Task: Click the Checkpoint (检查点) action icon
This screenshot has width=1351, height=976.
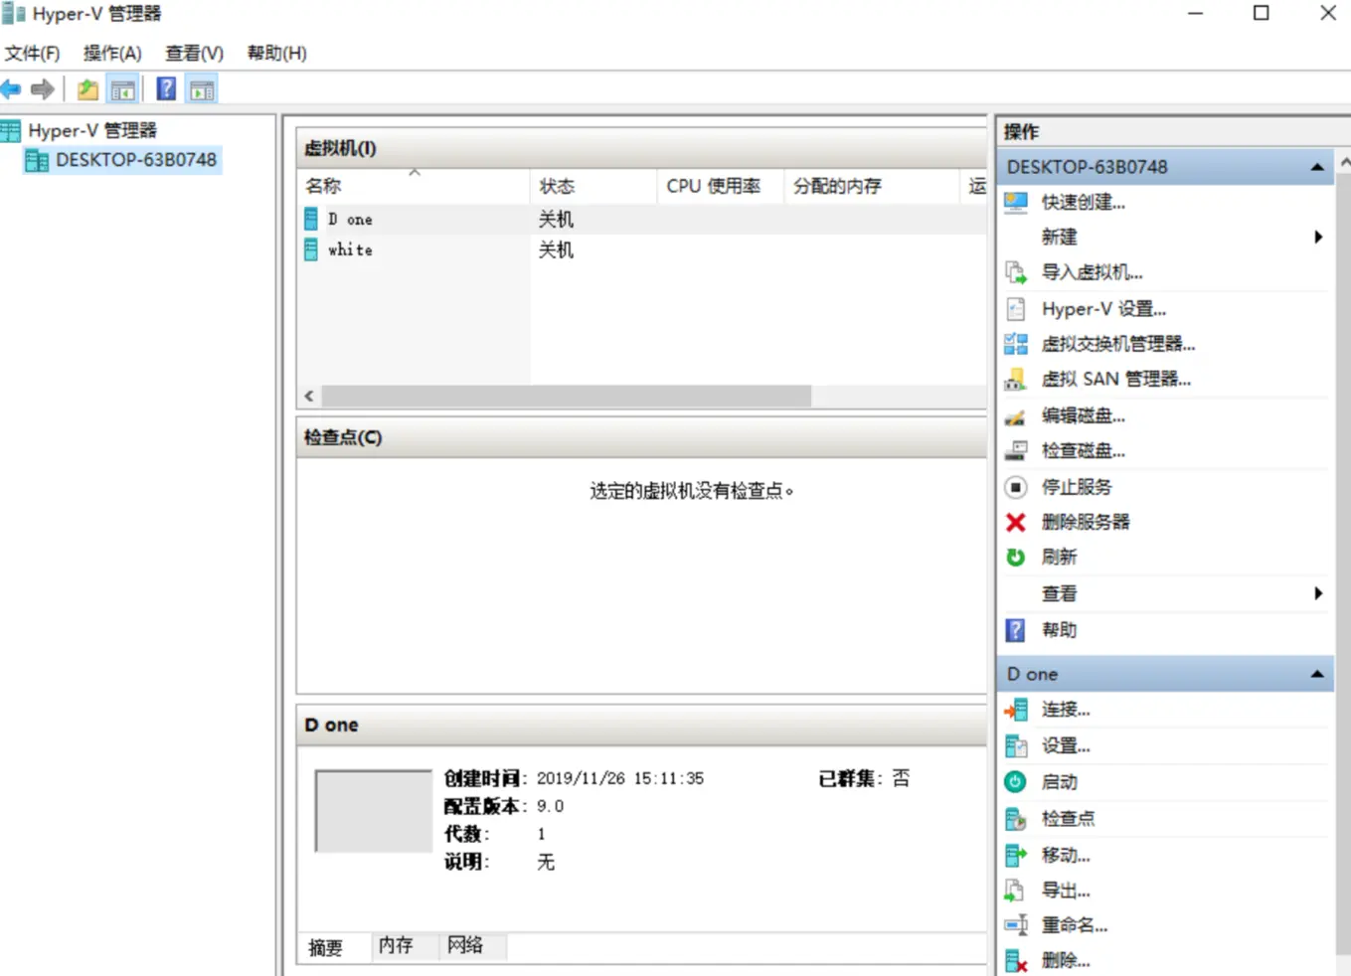Action: click(1016, 819)
